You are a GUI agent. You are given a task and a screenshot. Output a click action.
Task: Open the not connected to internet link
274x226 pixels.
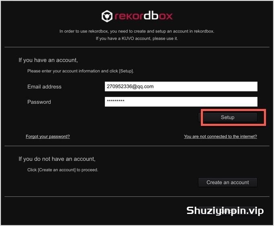pyautogui.click(x=220, y=136)
